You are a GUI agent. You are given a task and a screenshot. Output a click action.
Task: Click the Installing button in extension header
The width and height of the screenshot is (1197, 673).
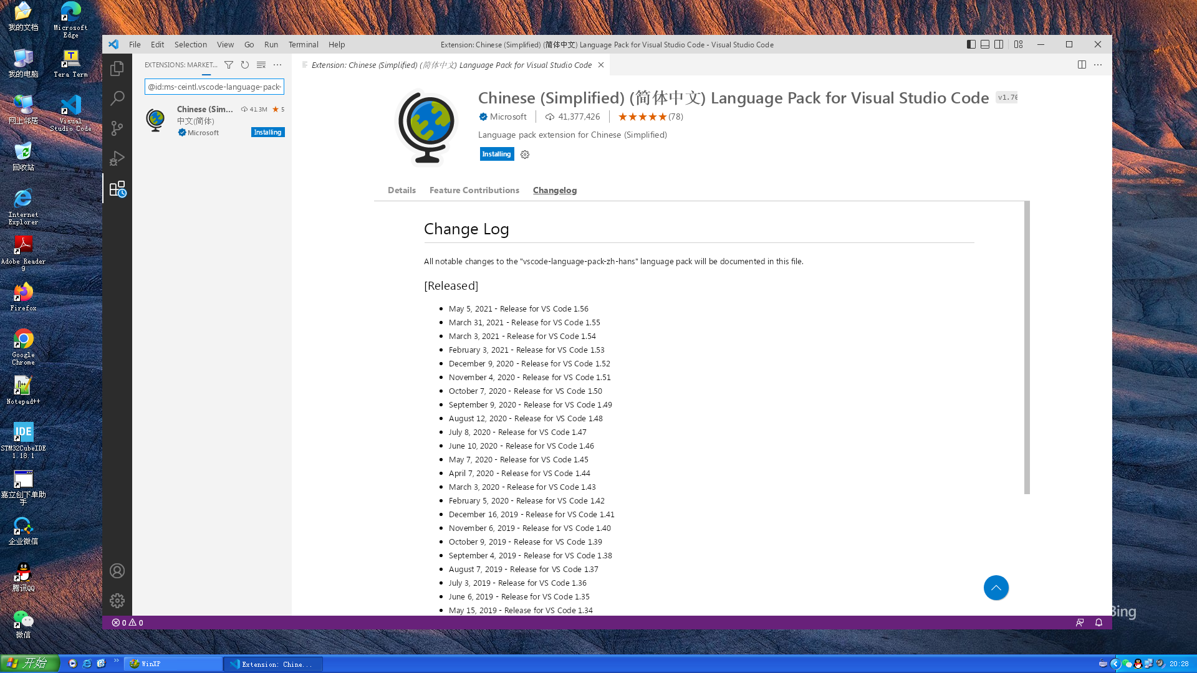pyautogui.click(x=497, y=154)
